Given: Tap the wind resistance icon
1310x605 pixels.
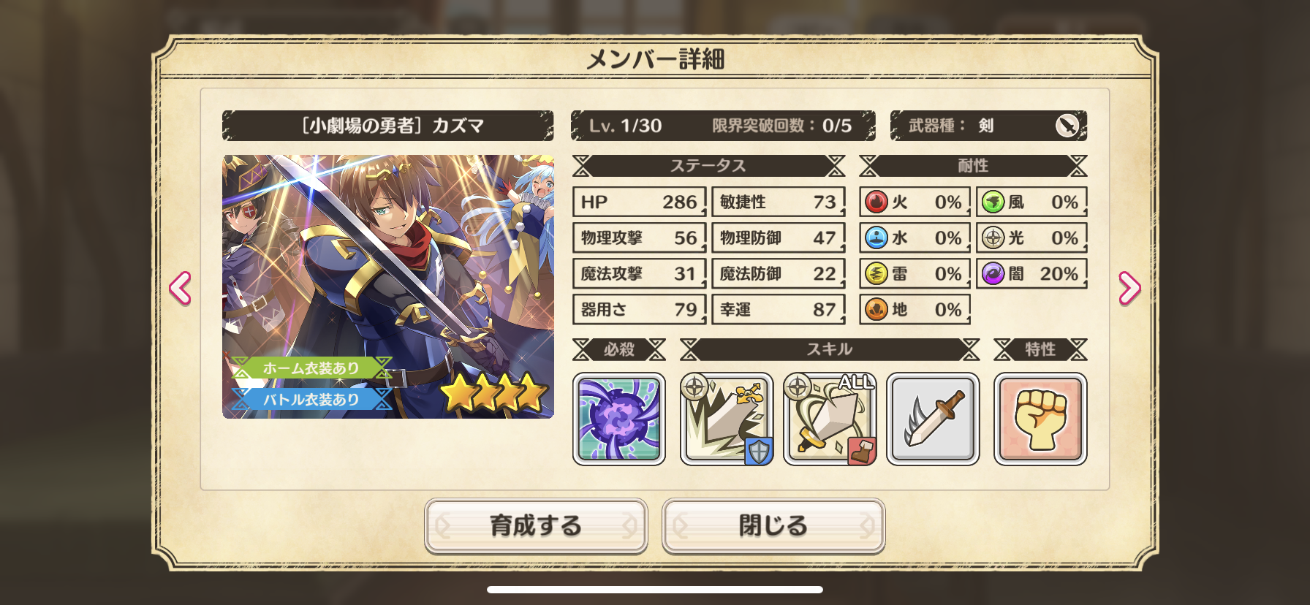Looking at the screenshot, I should (x=993, y=202).
